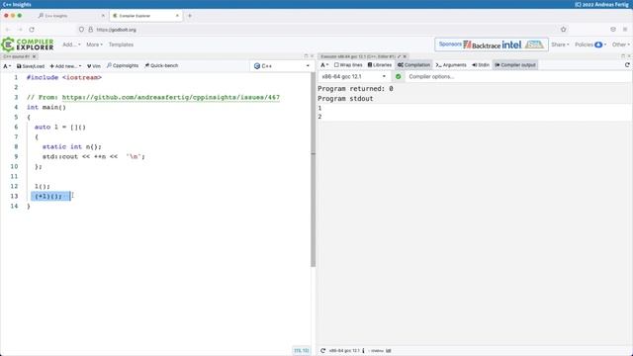The height and width of the screenshot is (356, 633).
Task: Toggle the Compiler output button
Action: point(515,65)
